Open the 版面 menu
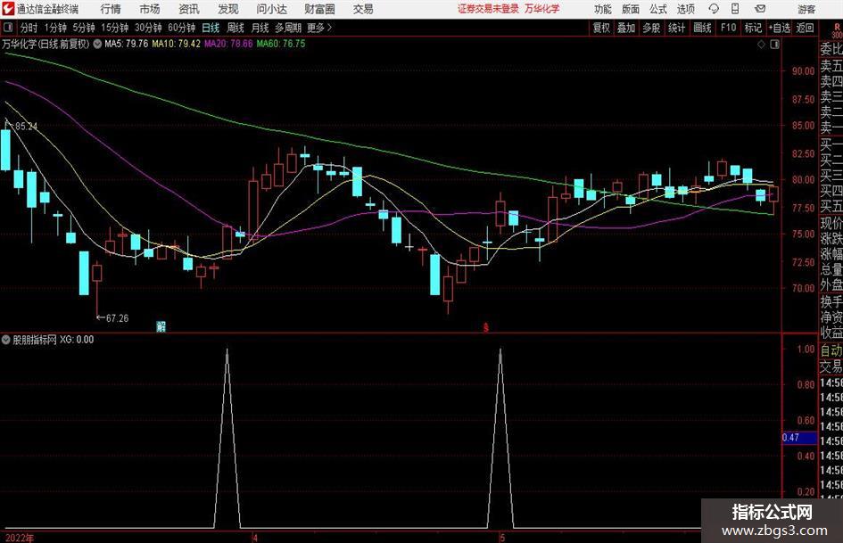This screenshot has width=843, height=543. 631,9
